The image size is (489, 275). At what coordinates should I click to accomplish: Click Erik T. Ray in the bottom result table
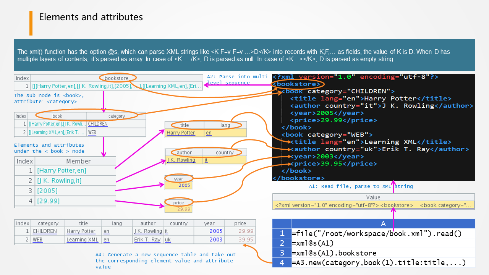pos(147,240)
